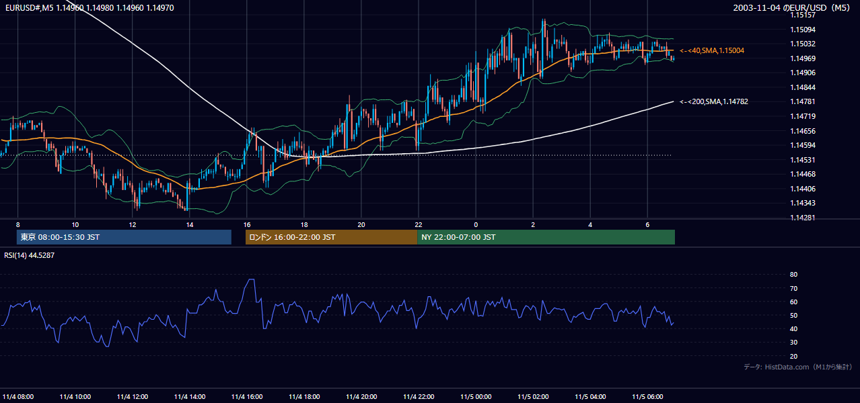Click the bottom time label 11/4 20:00
Screen dimensions: 860x403
pos(361,396)
